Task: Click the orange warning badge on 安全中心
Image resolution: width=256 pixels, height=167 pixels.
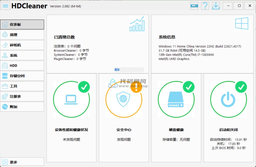Action: pyautogui.click(x=136, y=87)
